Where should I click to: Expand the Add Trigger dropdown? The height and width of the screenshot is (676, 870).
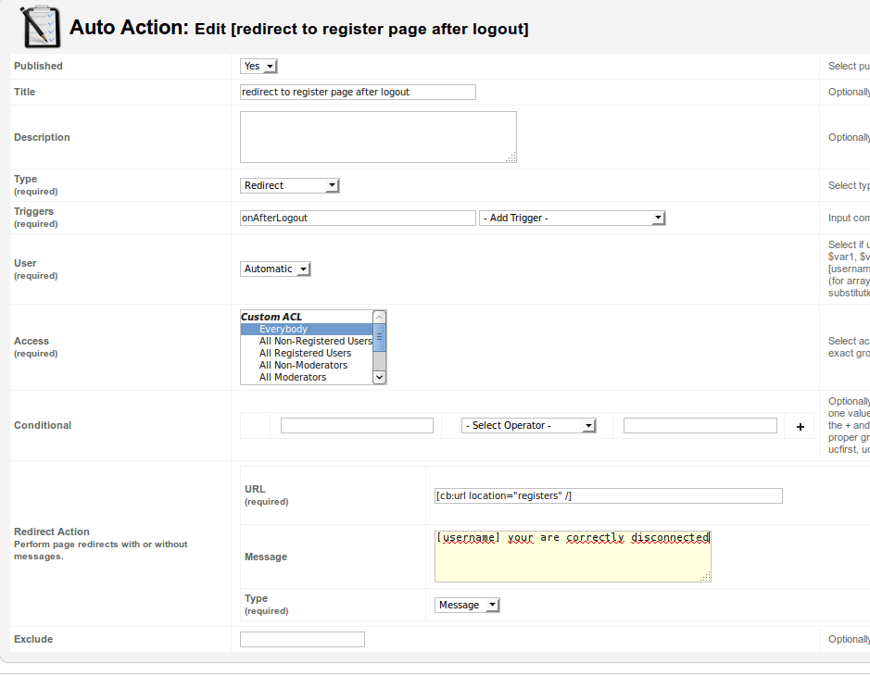[572, 218]
